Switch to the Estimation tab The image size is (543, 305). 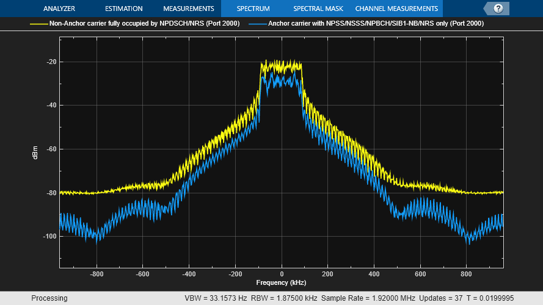[x=123, y=9]
